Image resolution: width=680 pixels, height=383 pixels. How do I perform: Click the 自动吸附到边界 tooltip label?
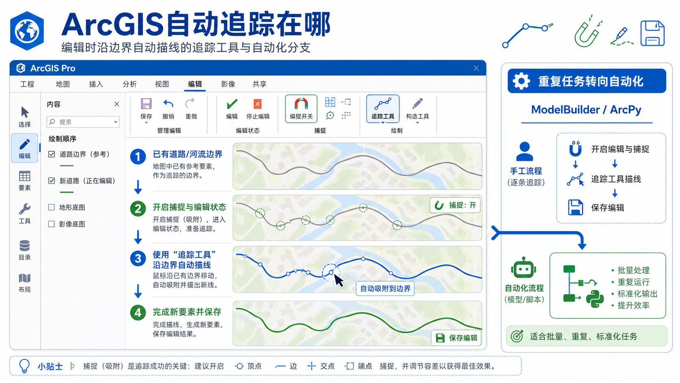385,289
